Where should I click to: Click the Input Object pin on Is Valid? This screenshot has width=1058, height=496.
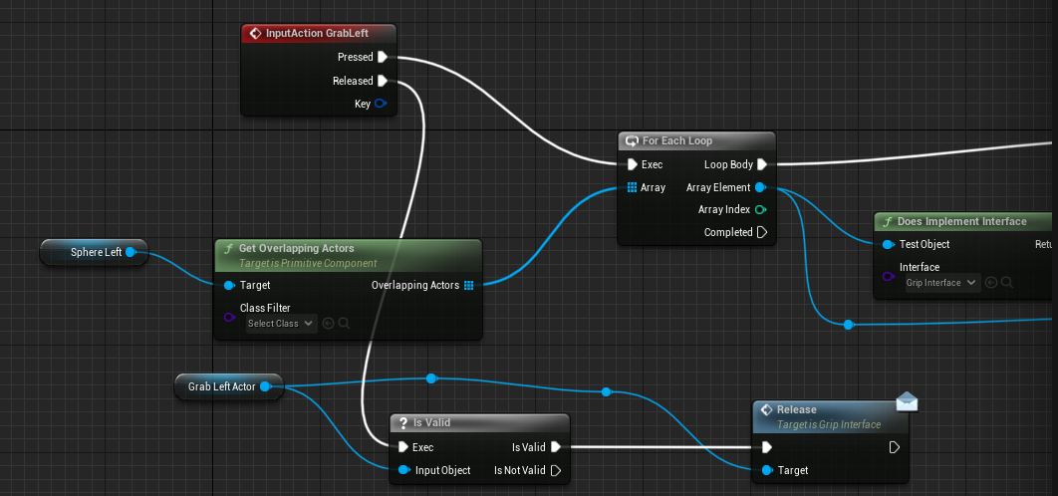(403, 470)
